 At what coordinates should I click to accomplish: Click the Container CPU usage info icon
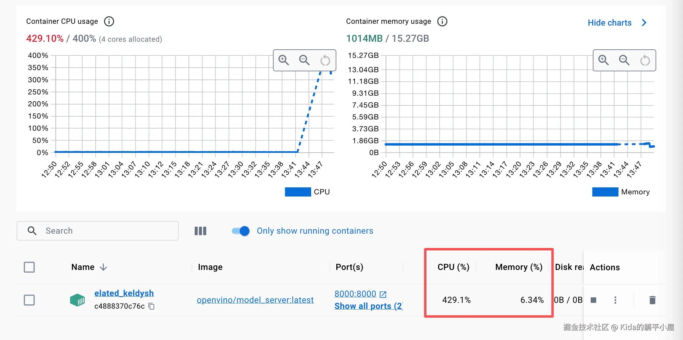(x=109, y=21)
